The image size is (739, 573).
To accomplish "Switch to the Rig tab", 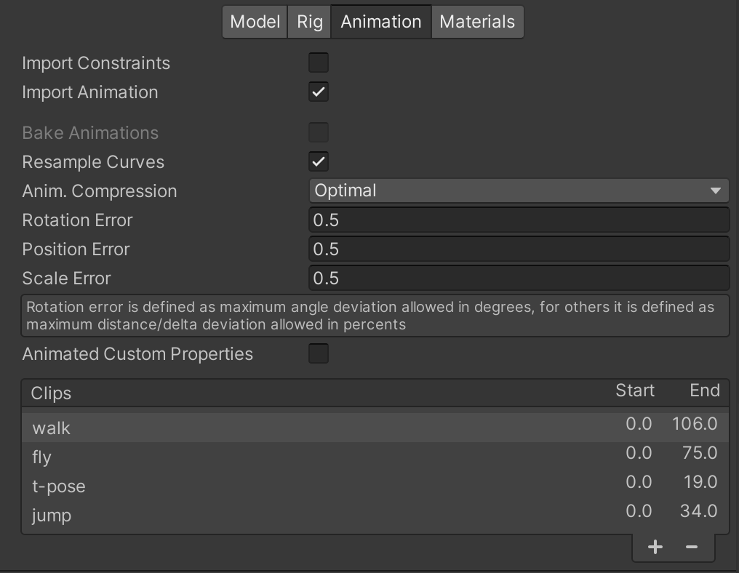I will (x=308, y=22).
